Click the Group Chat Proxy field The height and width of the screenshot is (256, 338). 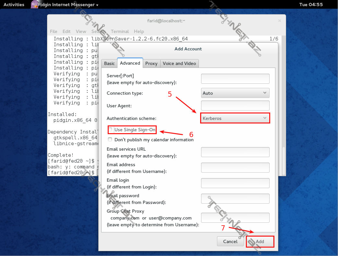(235, 218)
